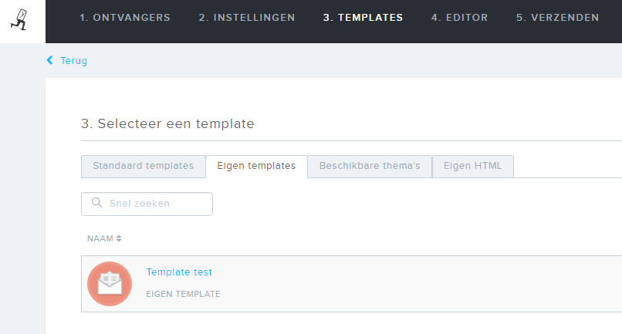The image size is (622, 334).
Task: Go to step 1. Ontvangers
Action: (125, 18)
